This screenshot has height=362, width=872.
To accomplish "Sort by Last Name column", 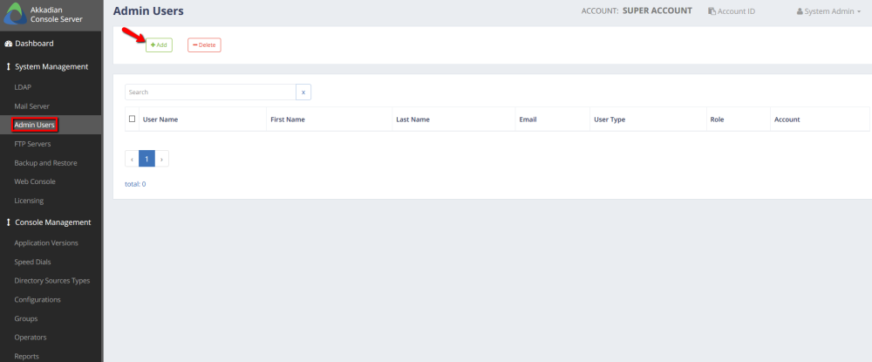I will (412, 120).
